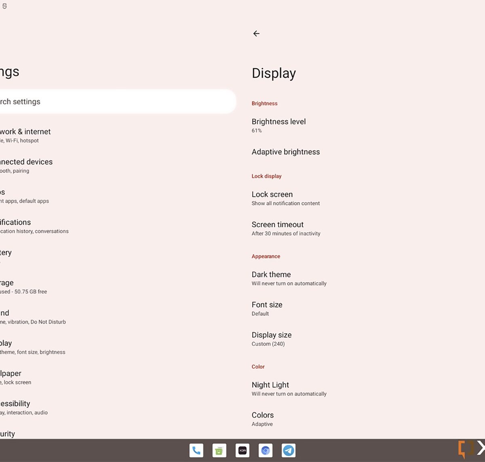Open Colors setting
This screenshot has width=485, height=462.
coord(263,419)
